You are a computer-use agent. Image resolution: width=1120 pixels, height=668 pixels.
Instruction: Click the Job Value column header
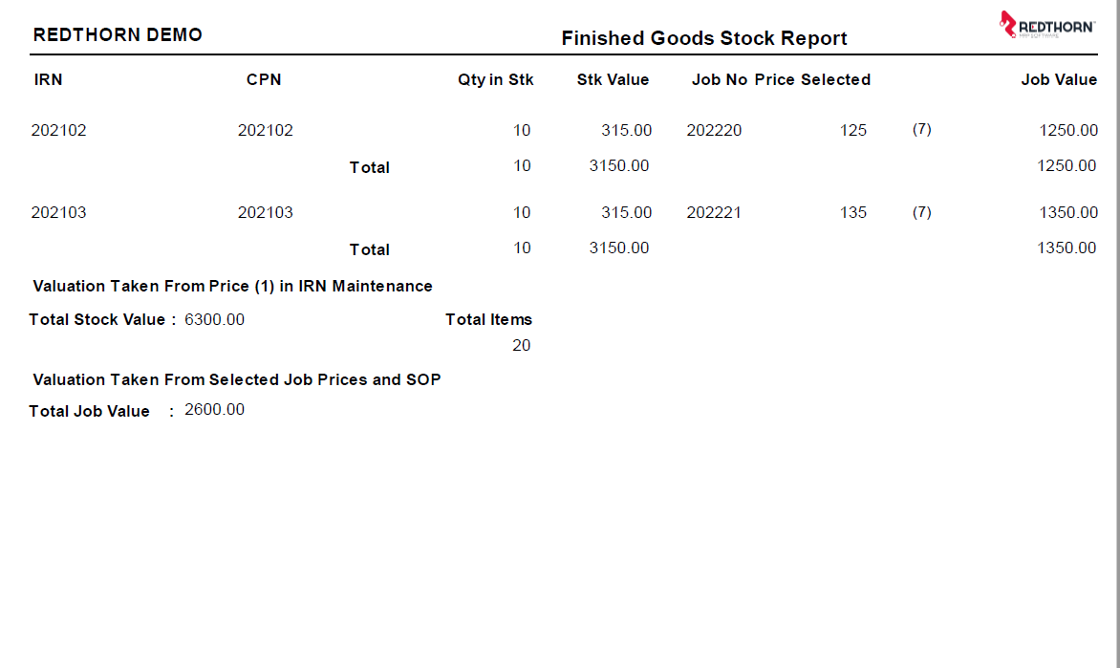1059,80
